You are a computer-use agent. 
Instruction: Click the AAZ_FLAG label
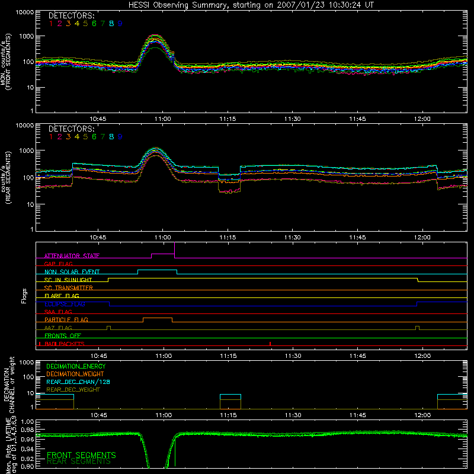click(58, 328)
